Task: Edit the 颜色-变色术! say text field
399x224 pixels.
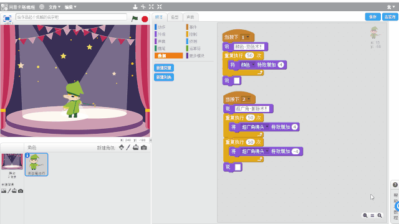Action: tap(249, 47)
